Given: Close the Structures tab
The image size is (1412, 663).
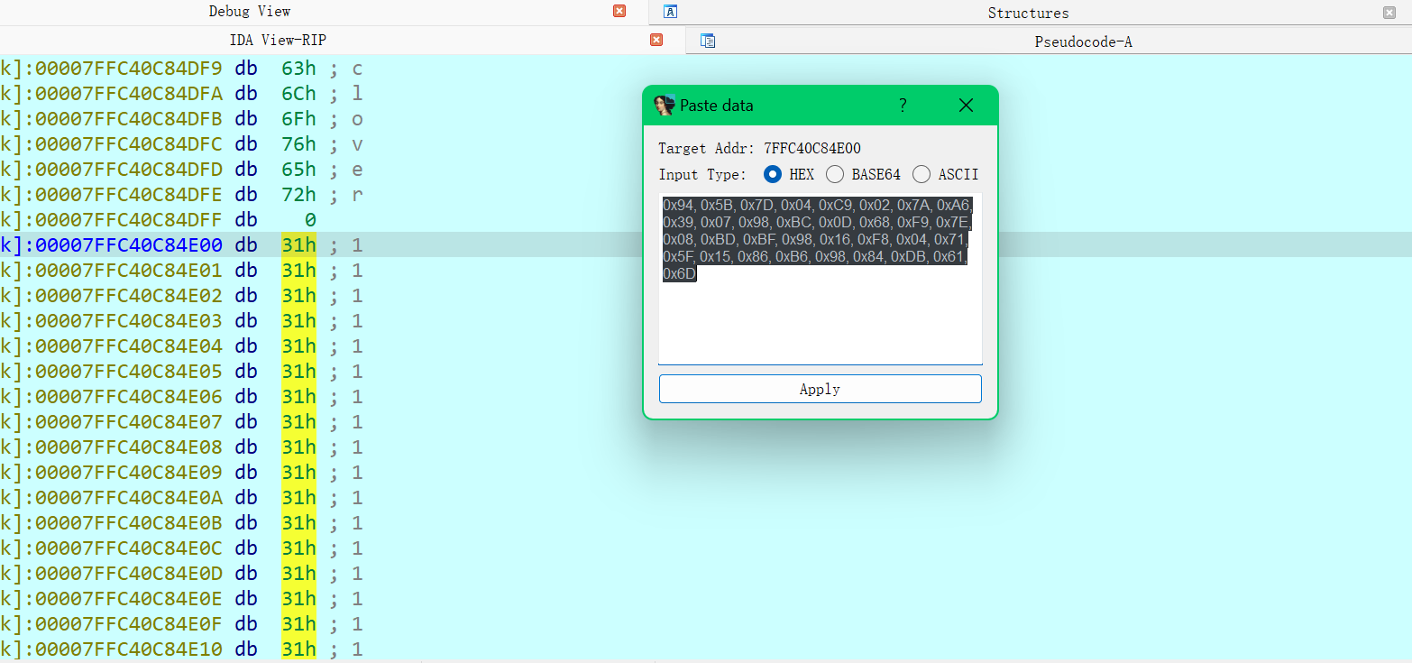Looking at the screenshot, I should pos(1389,13).
